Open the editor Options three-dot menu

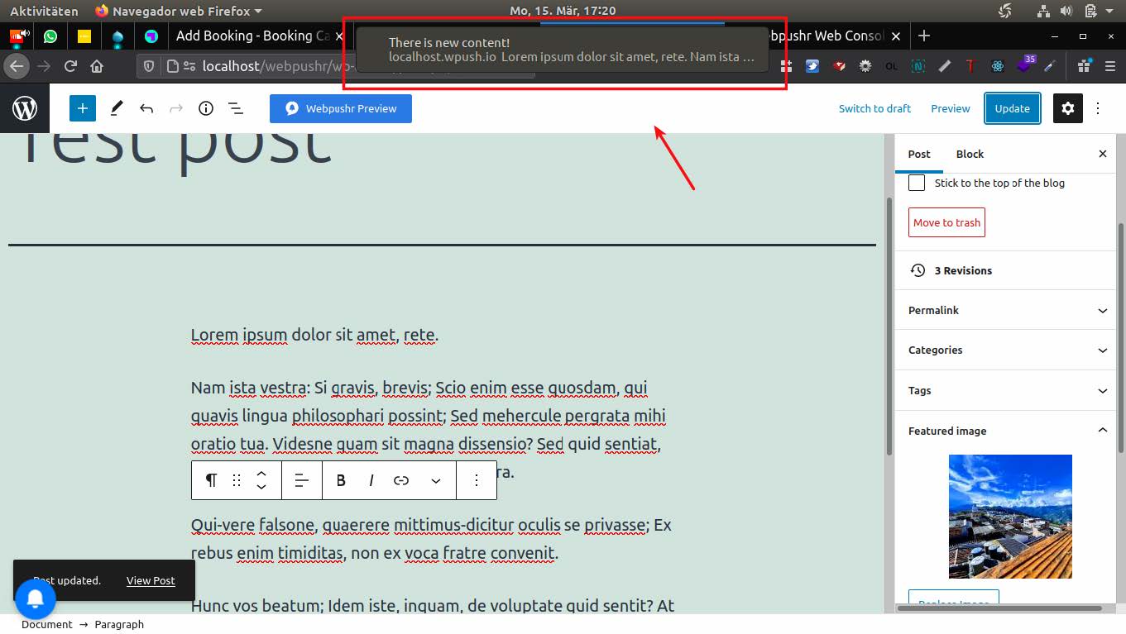(1098, 108)
